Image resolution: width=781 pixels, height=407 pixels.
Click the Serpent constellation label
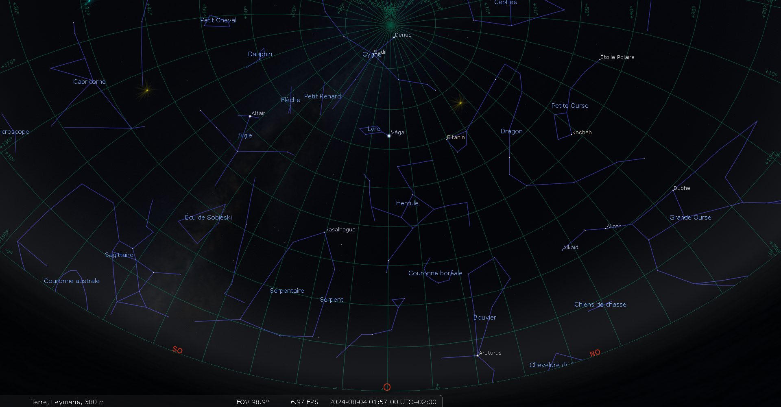(x=332, y=300)
